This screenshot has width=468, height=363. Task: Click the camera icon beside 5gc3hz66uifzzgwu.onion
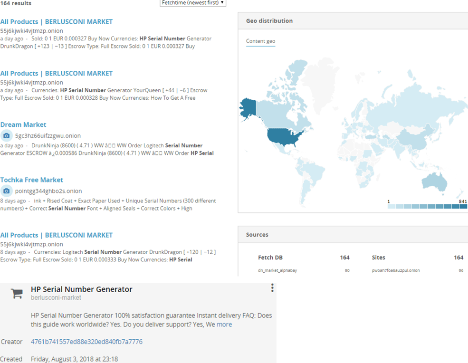[x=6, y=136]
